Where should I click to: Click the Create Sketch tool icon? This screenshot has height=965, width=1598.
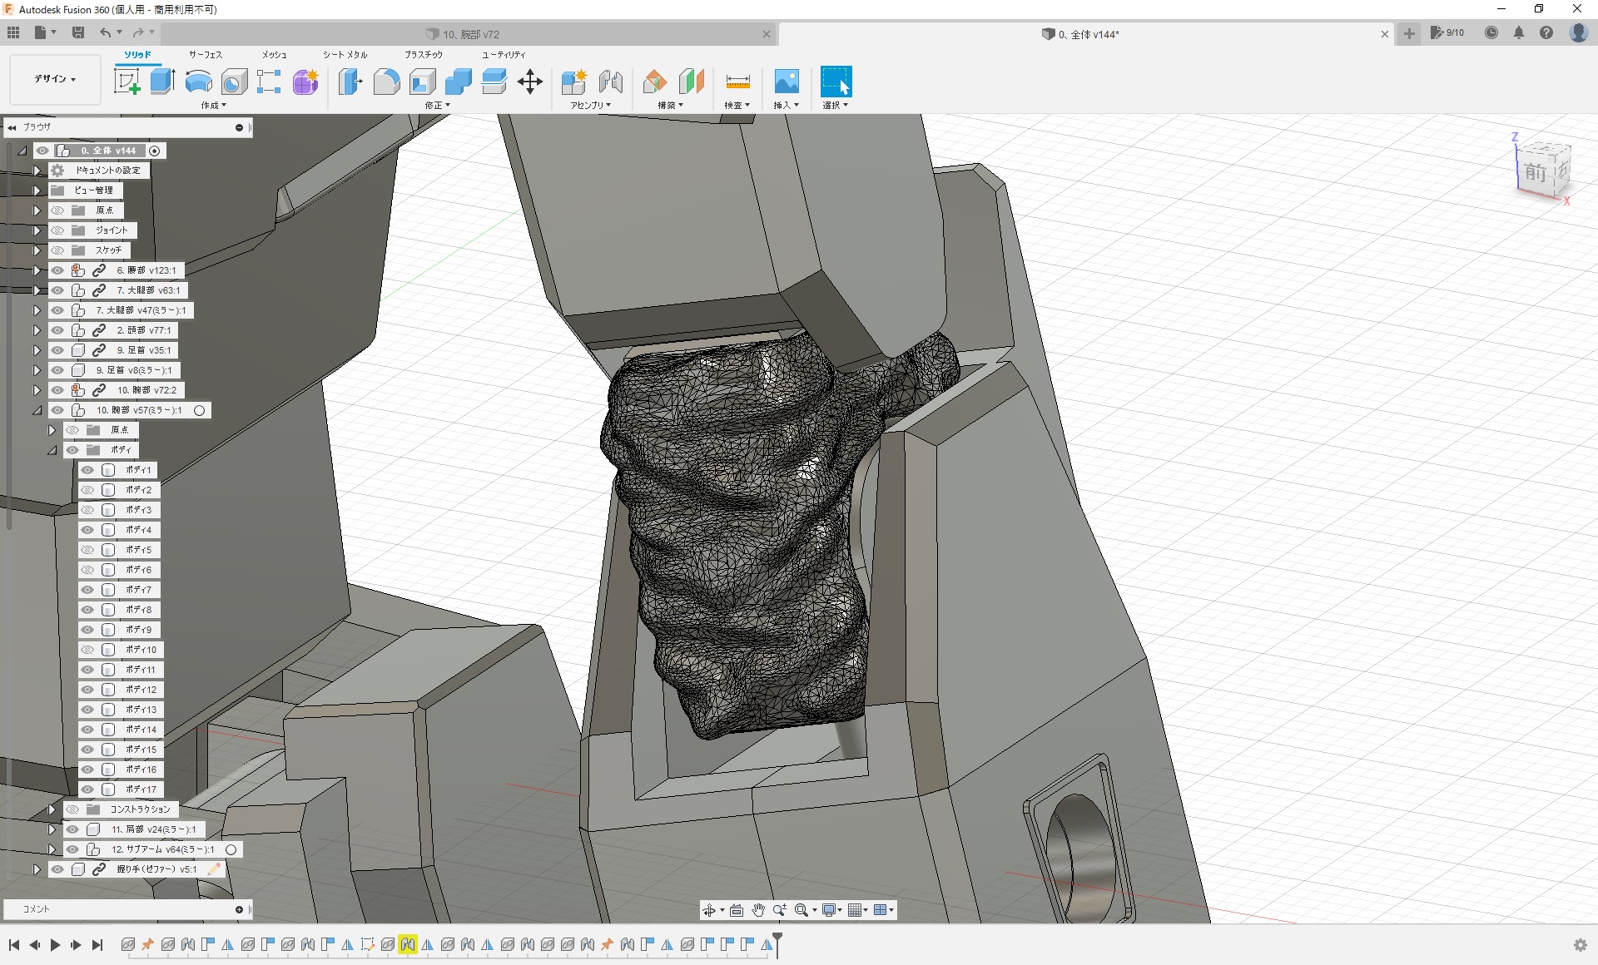click(127, 82)
